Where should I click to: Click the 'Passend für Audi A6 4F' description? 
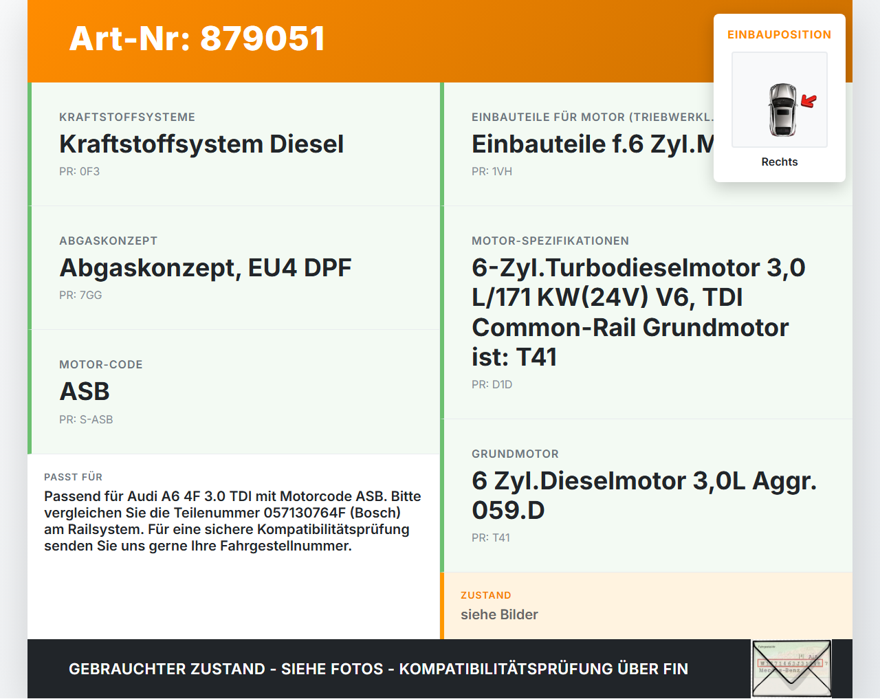(x=232, y=521)
